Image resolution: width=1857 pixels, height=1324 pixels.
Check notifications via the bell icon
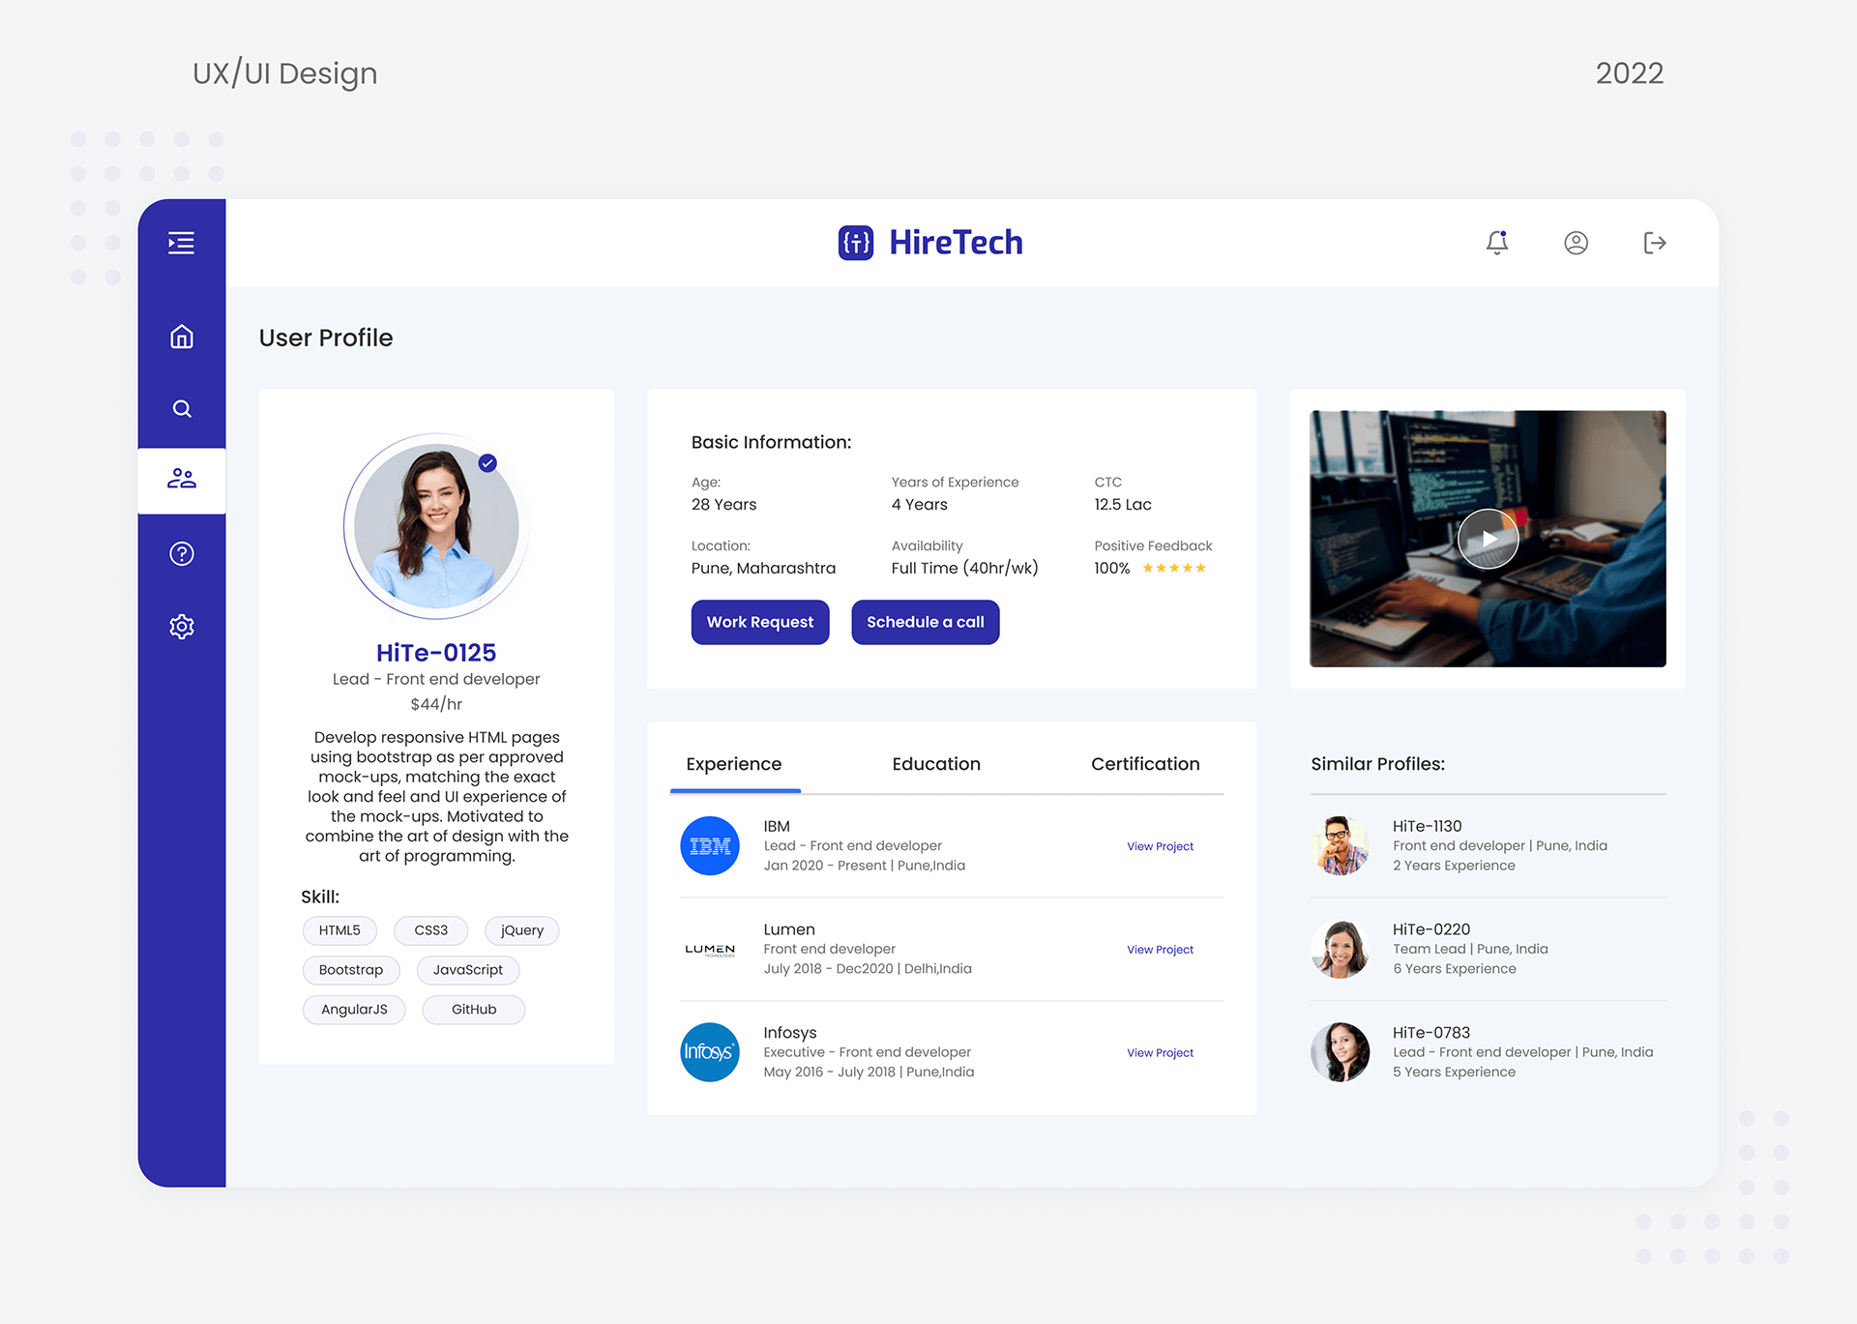pos(1496,243)
